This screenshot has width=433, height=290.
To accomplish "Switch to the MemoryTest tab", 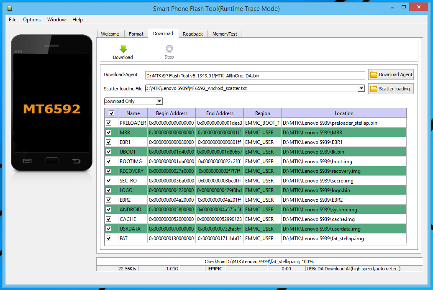I will 225,34.
